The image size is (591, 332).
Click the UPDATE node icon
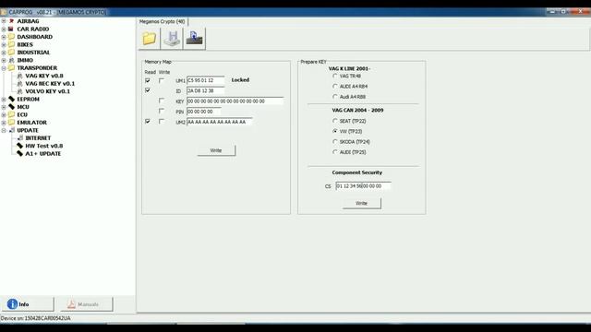point(11,130)
